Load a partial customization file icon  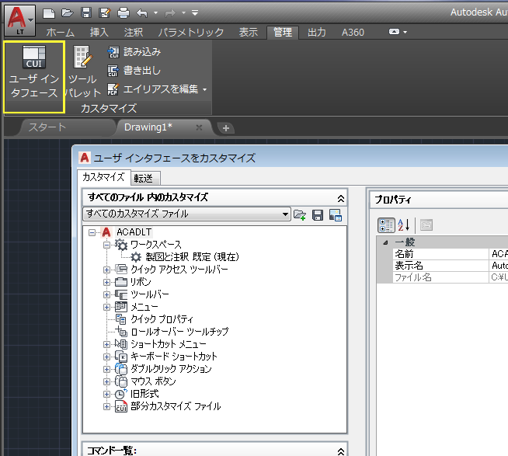tap(300, 215)
